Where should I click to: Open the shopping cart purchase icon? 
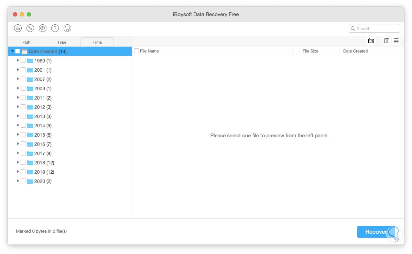(67, 28)
